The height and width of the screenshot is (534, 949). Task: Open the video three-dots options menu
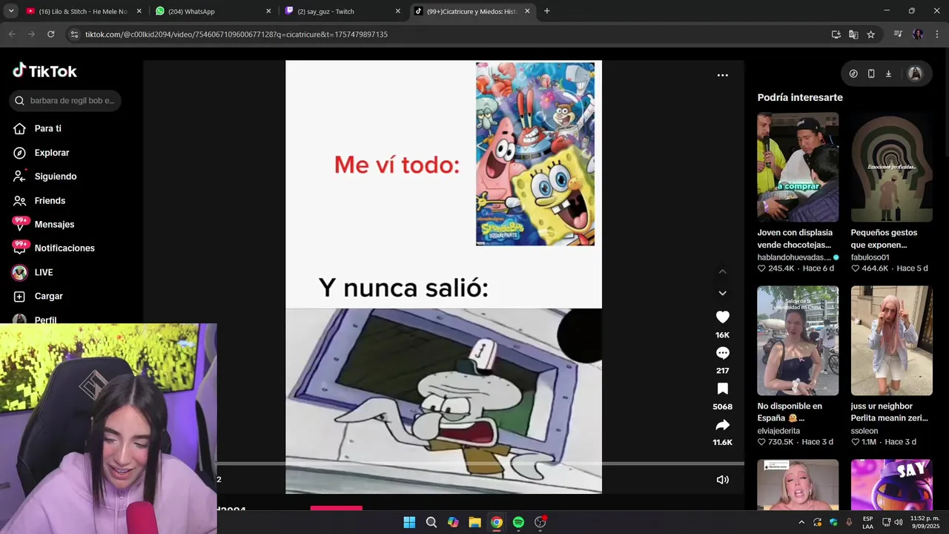722,75
